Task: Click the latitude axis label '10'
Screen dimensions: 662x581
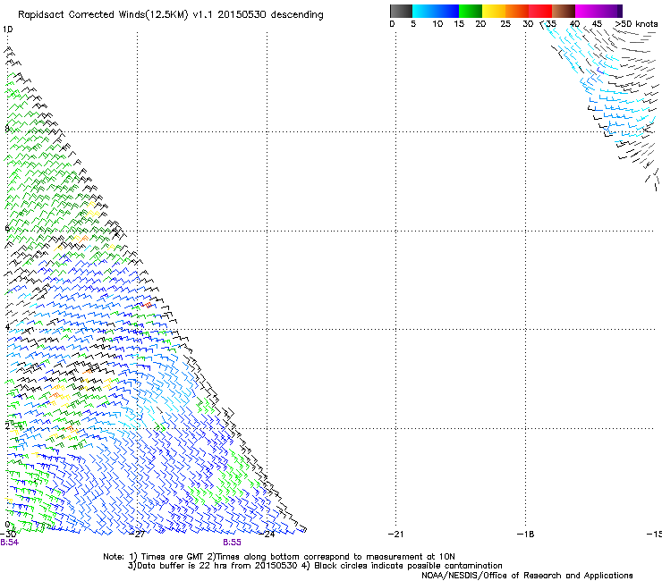Action: (7, 29)
